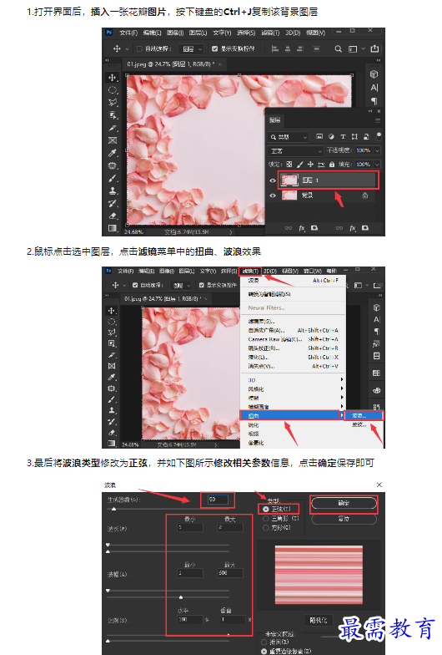The height and width of the screenshot is (655, 442).
Task: Open the Paragraph panel icon in step 1
Action: tap(374, 100)
